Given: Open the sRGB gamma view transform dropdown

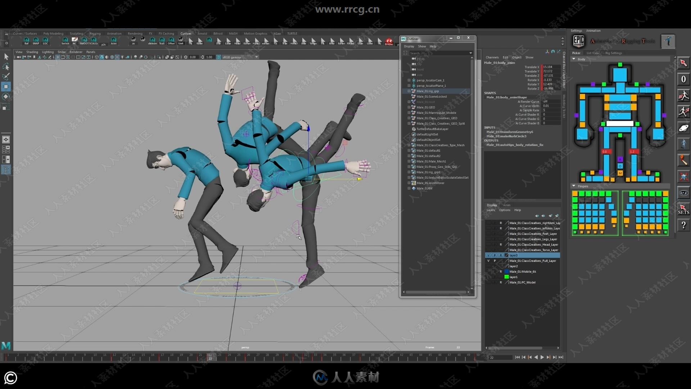Looking at the screenshot, I should click(240, 57).
